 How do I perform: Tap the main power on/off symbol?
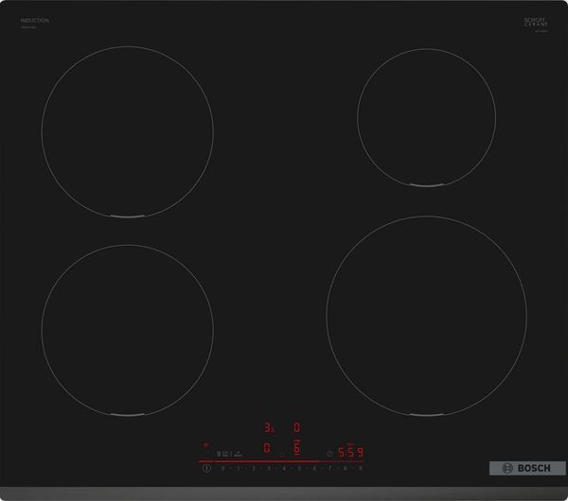[x=206, y=469]
